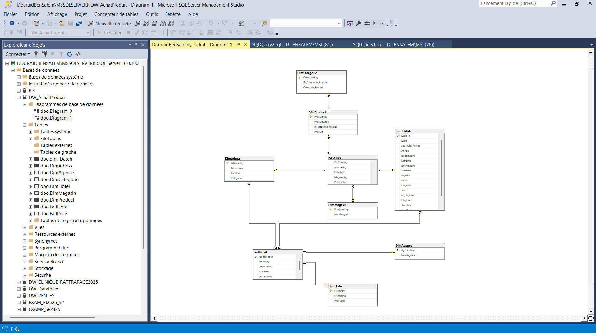Click the pin icon on Diagram_1 tab
596x333 pixels.
(238, 44)
